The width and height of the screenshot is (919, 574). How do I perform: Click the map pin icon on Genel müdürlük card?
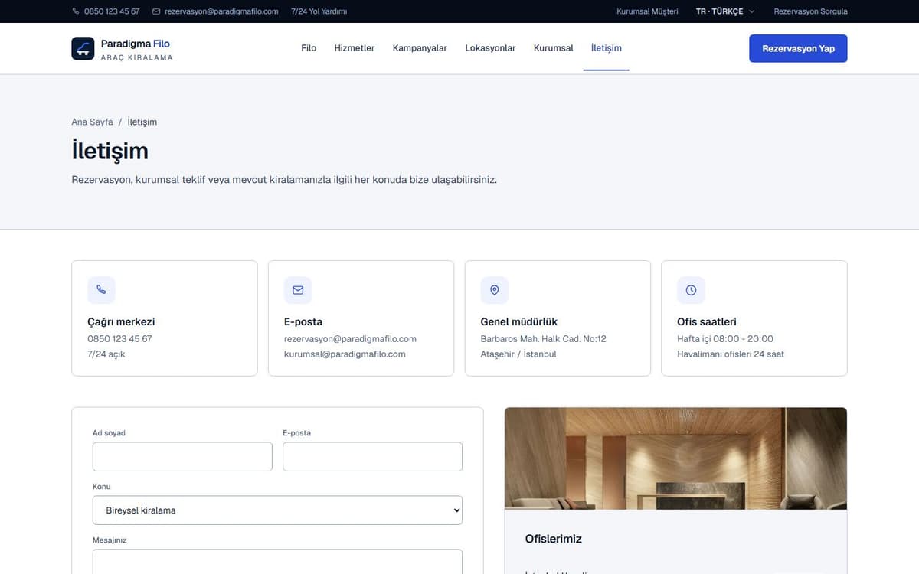coord(495,290)
